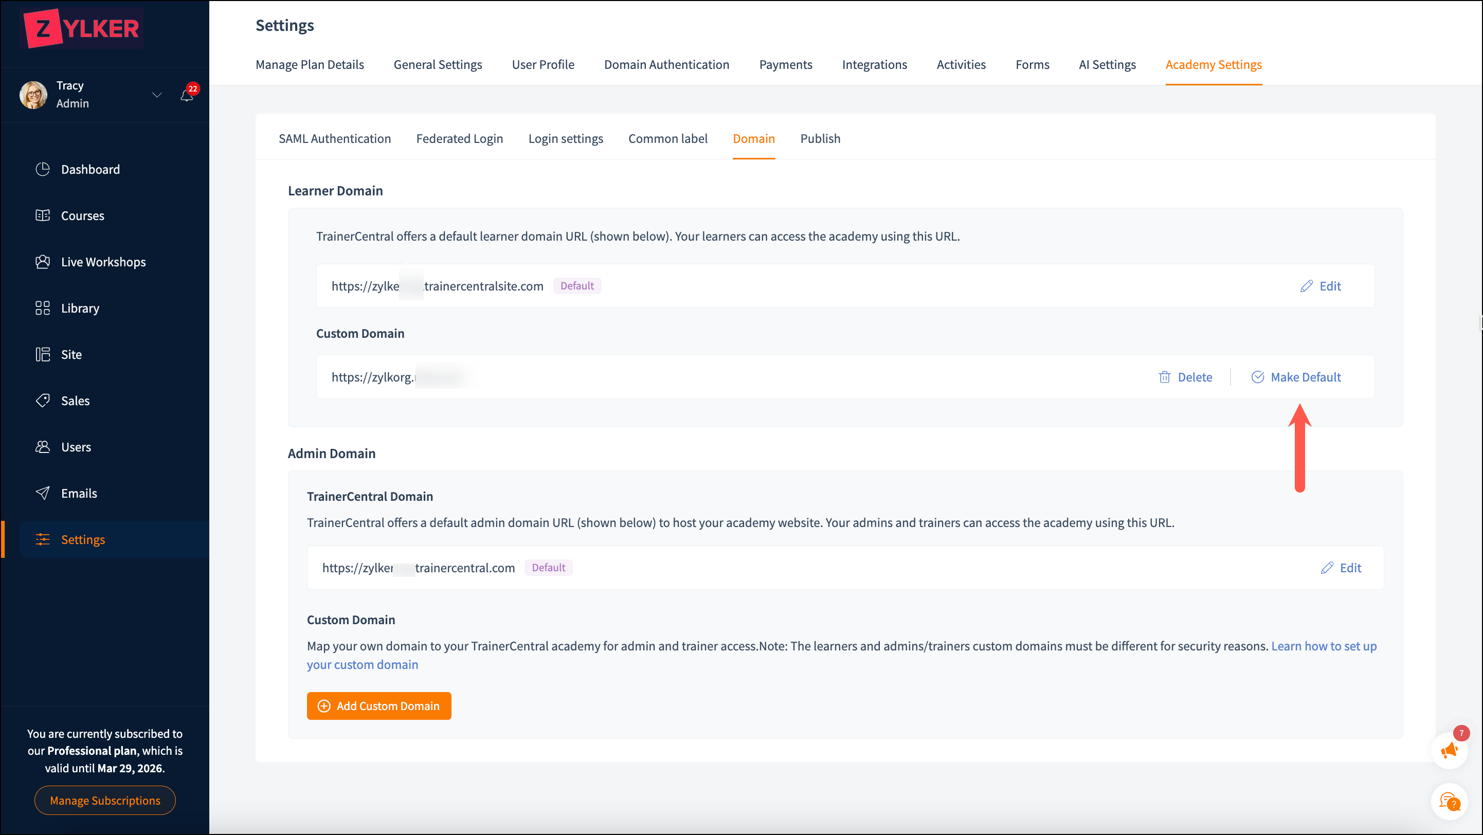1483x835 pixels.
Task: Edit the default learner domain URL
Action: pos(1320,286)
